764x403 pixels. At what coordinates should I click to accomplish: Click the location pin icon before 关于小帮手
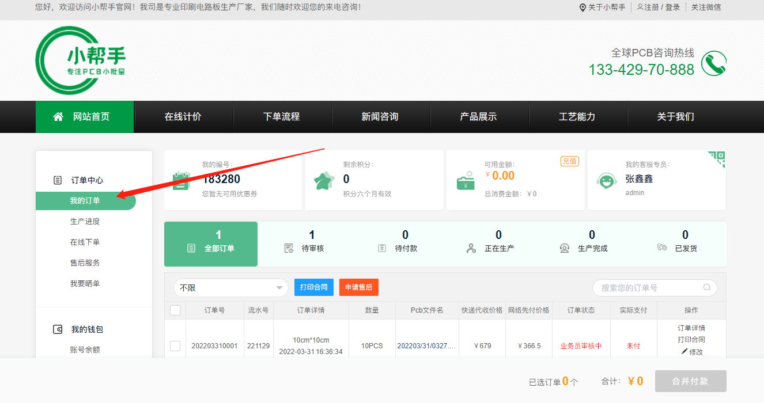pyautogui.click(x=581, y=7)
